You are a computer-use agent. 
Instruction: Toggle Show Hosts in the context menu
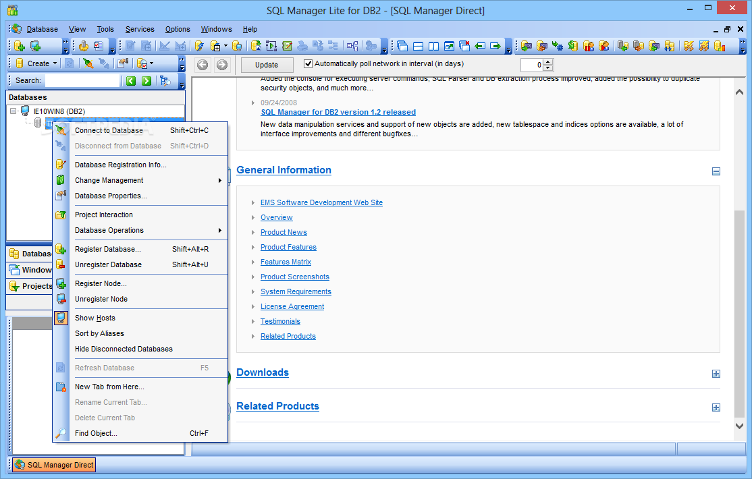click(x=95, y=318)
